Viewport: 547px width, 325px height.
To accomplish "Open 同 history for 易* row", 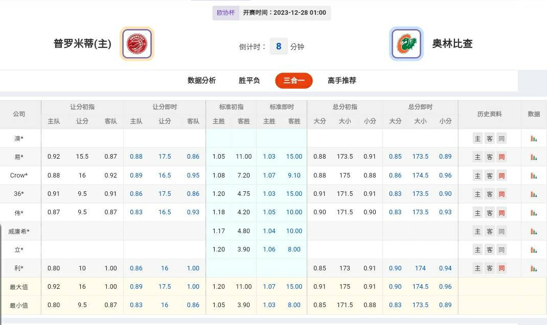I will coord(502,157).
